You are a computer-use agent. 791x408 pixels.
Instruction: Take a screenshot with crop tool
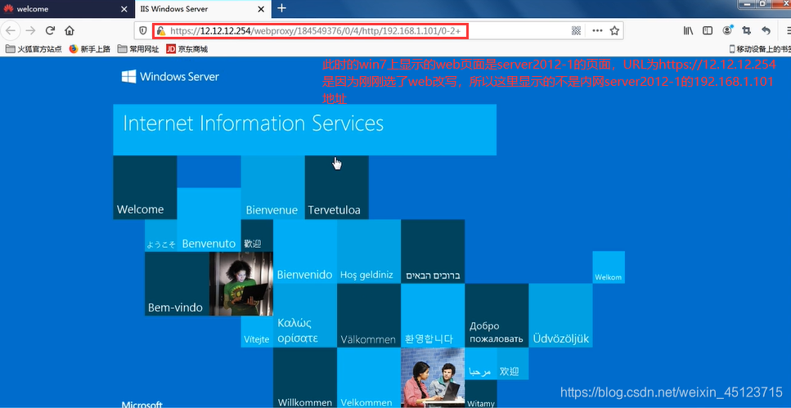point(747,31)
